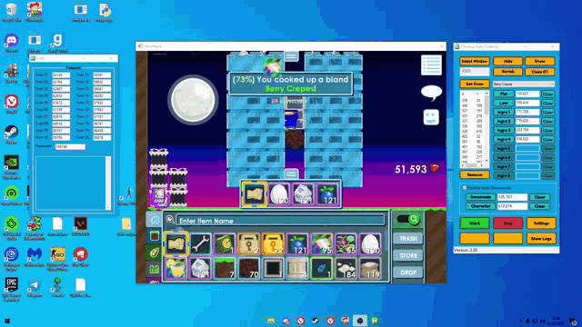Pick the egg from the quick-select hotbar
582x327 pixels.
[x=279, y=193]
